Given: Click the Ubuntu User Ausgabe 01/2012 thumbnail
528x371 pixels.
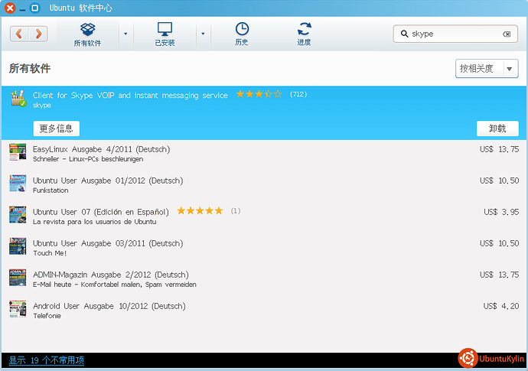Looking at the screenshot, I should point(18,184).
